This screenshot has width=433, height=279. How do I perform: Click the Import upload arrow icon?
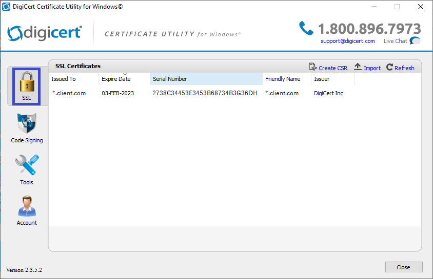click(x=358, y=67)
